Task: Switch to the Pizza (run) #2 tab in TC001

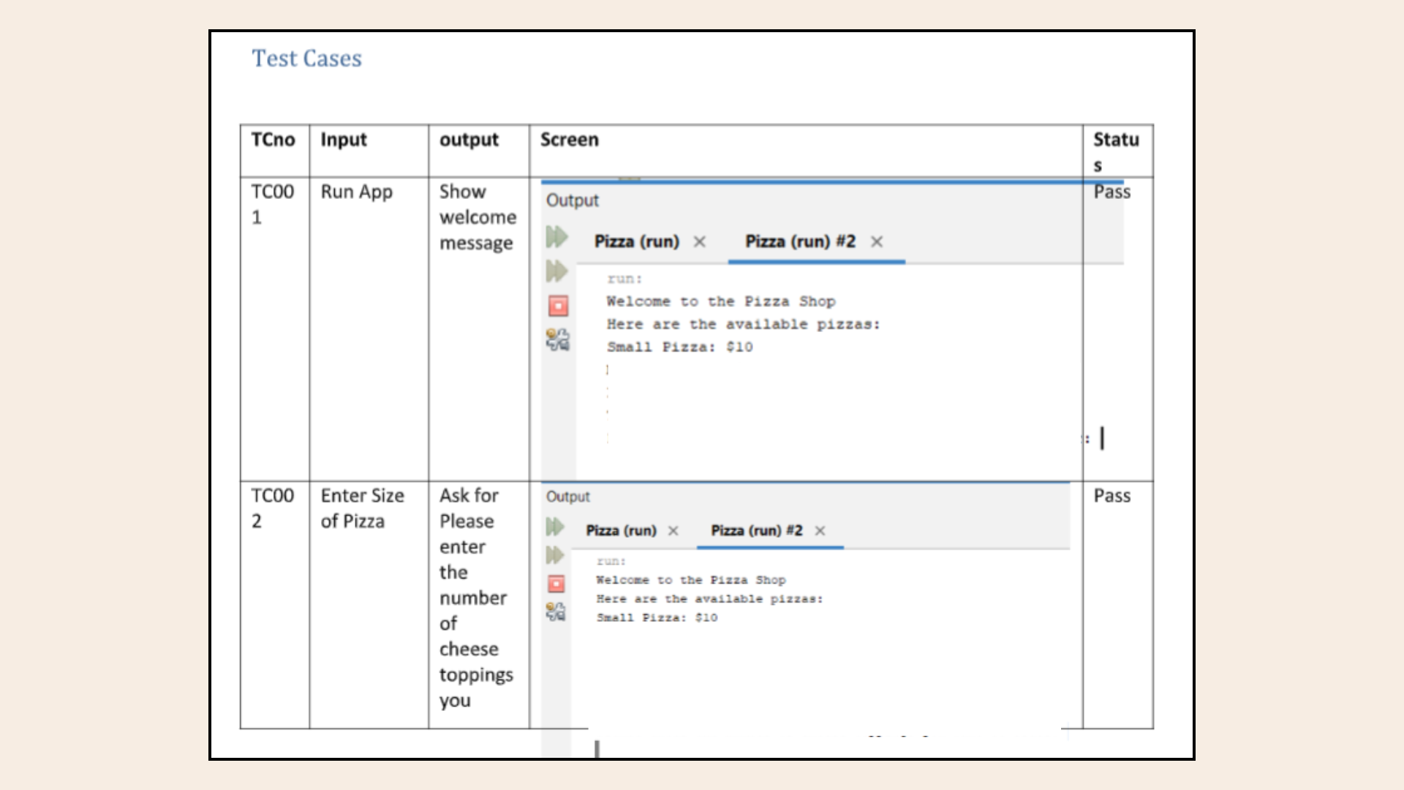Action: click(800, 241)
